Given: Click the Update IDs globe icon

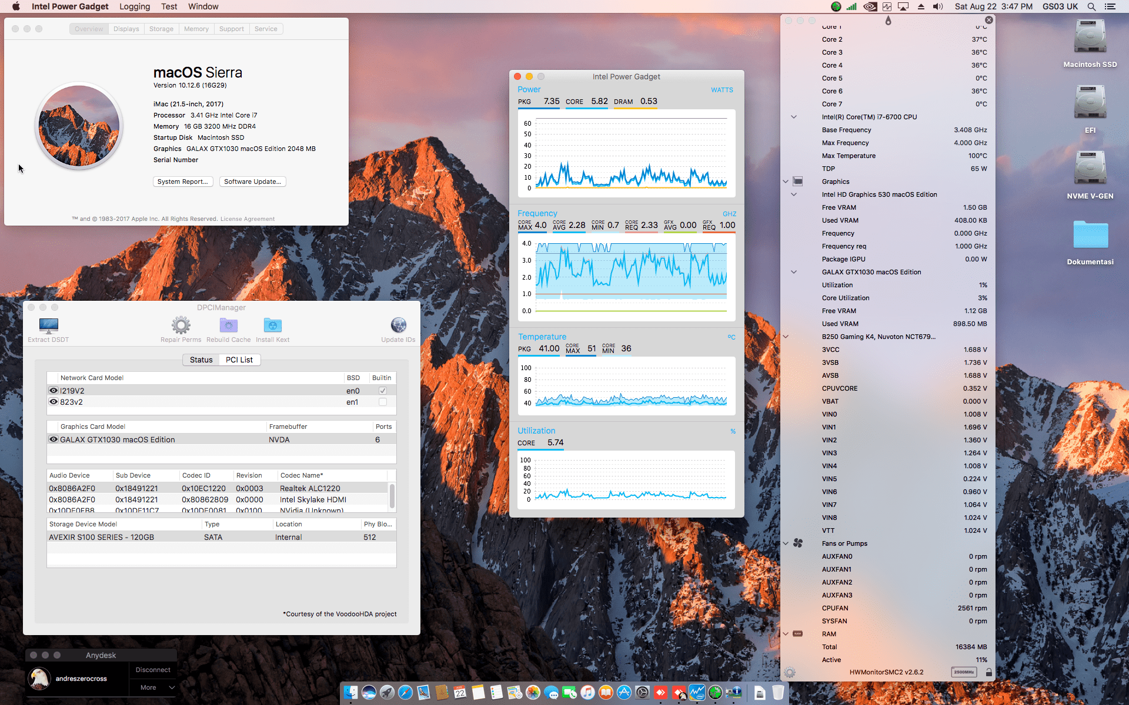Looking at the screenshot, I should click(398, 325).
